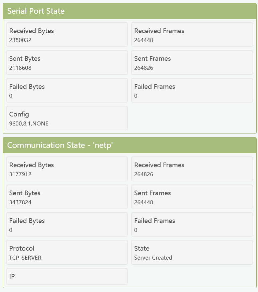Click the Serial Port State panel header
This screenshot has width=258, height=292.
point(129,11)
